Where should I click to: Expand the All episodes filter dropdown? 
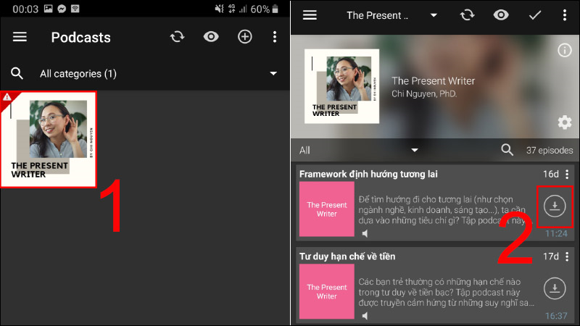coord(415,150)
